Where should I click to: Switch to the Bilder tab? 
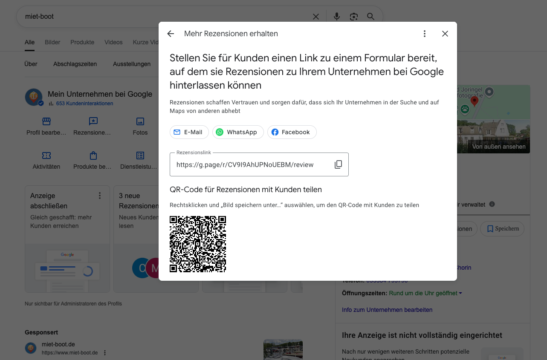52,42
